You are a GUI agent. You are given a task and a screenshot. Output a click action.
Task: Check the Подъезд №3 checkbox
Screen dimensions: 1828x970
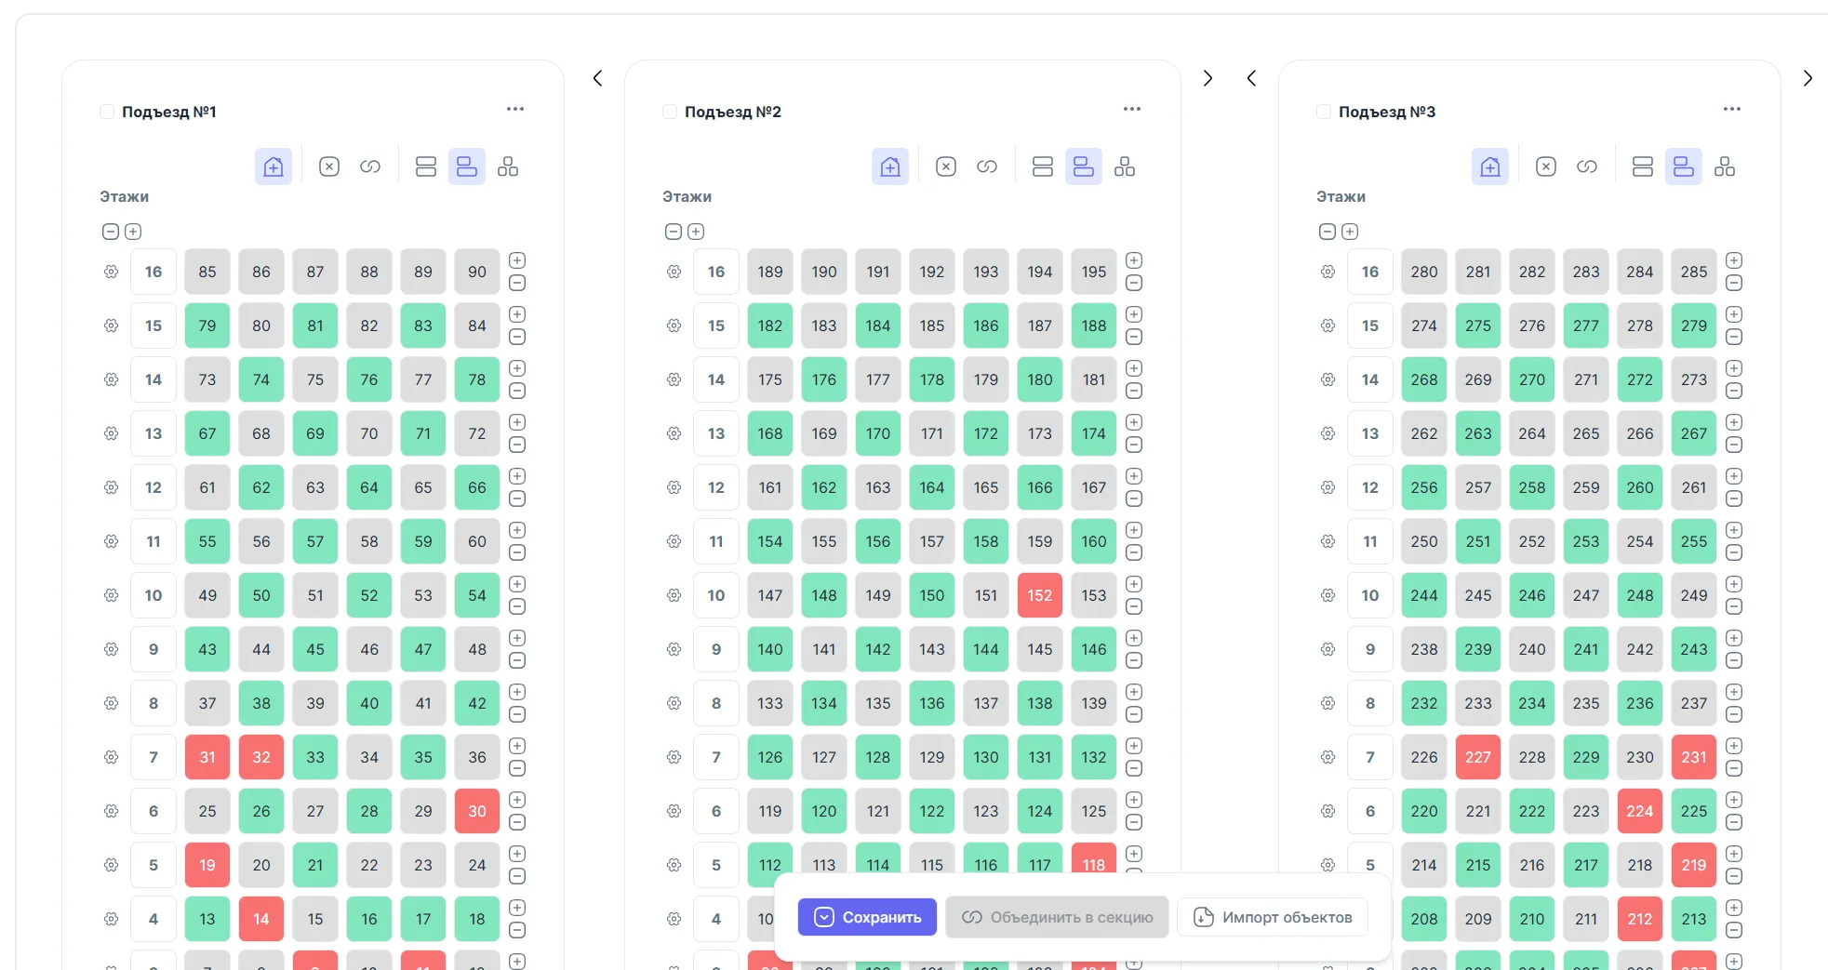point(1324,112)
